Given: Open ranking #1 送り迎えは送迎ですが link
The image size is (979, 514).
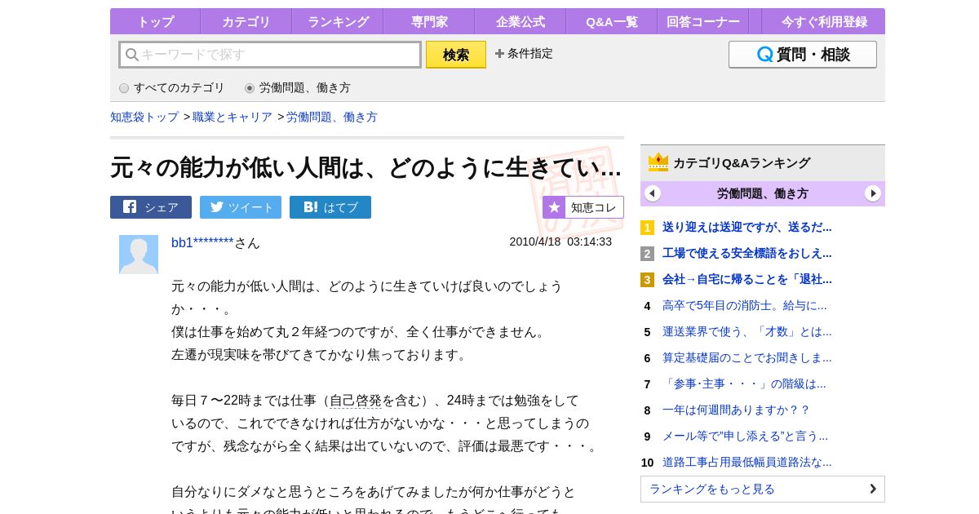Looking at the screenshot, I should pos(747,227).
